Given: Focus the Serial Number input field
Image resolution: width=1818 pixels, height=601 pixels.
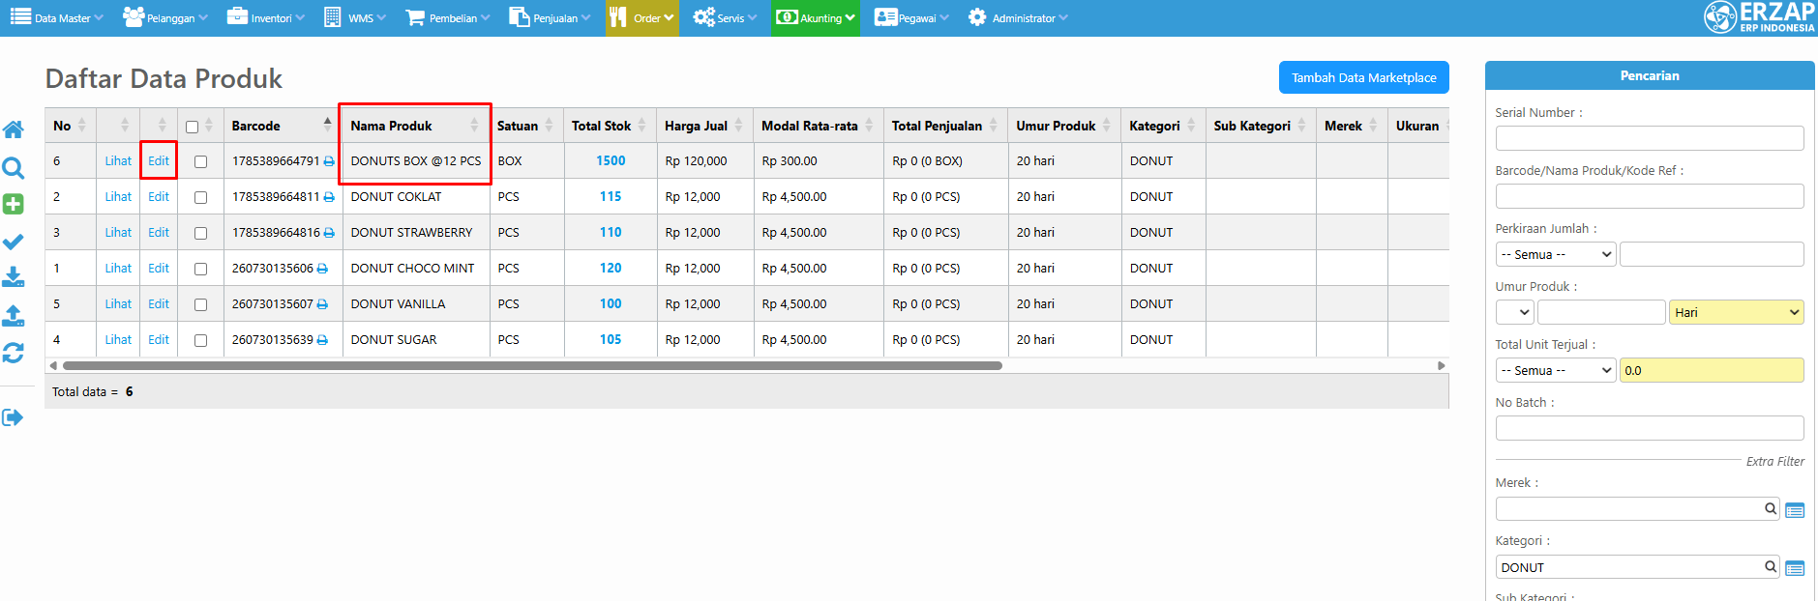Looking at the screenshot, I should click(1649, 138).
